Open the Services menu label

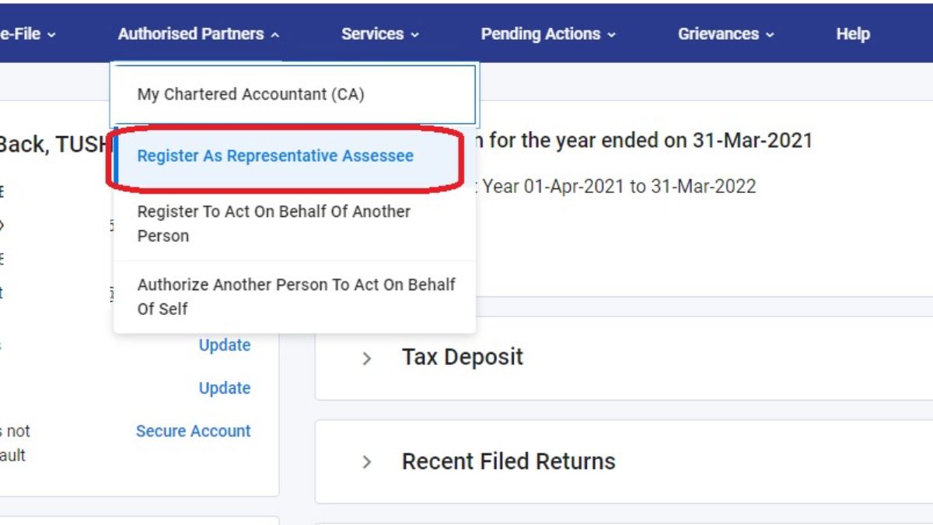point(372,34)
